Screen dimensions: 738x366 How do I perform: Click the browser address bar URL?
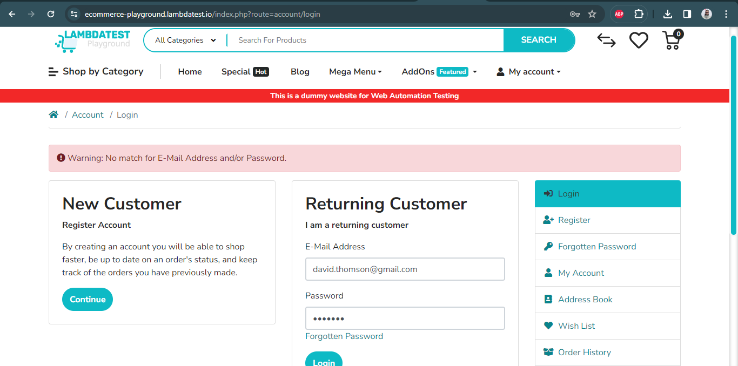(x=203, y=14)
